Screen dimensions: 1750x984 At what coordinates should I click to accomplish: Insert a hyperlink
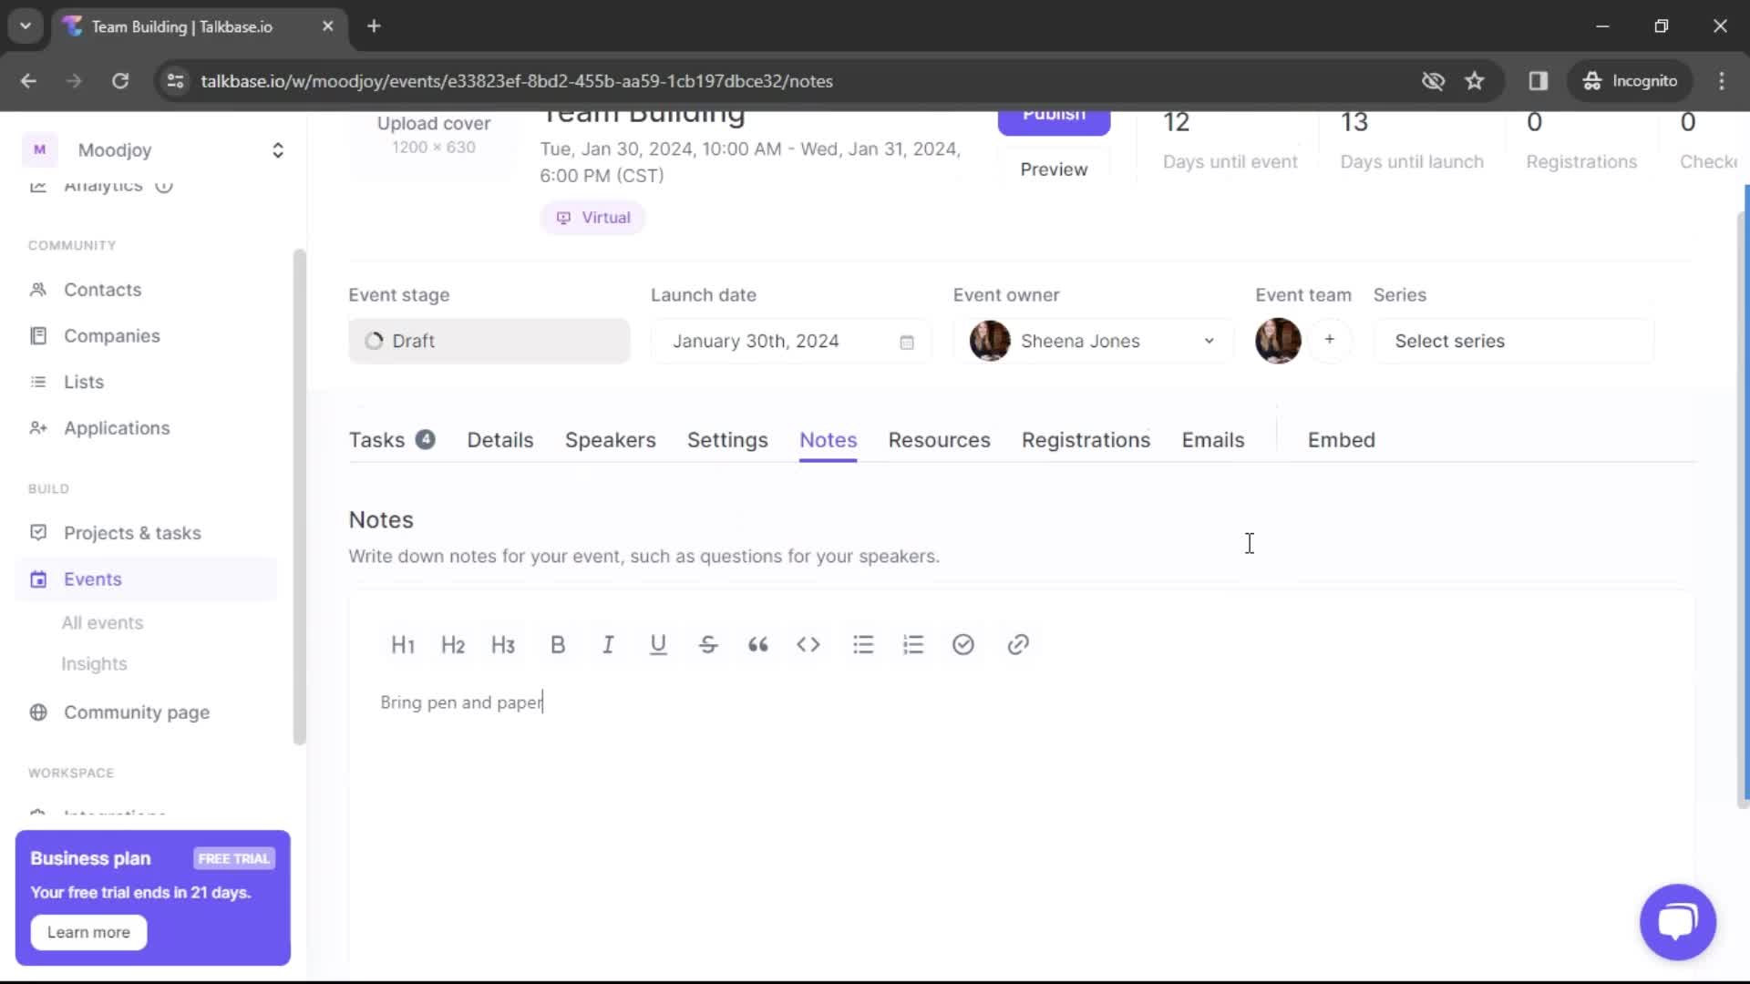(1019, 645)
